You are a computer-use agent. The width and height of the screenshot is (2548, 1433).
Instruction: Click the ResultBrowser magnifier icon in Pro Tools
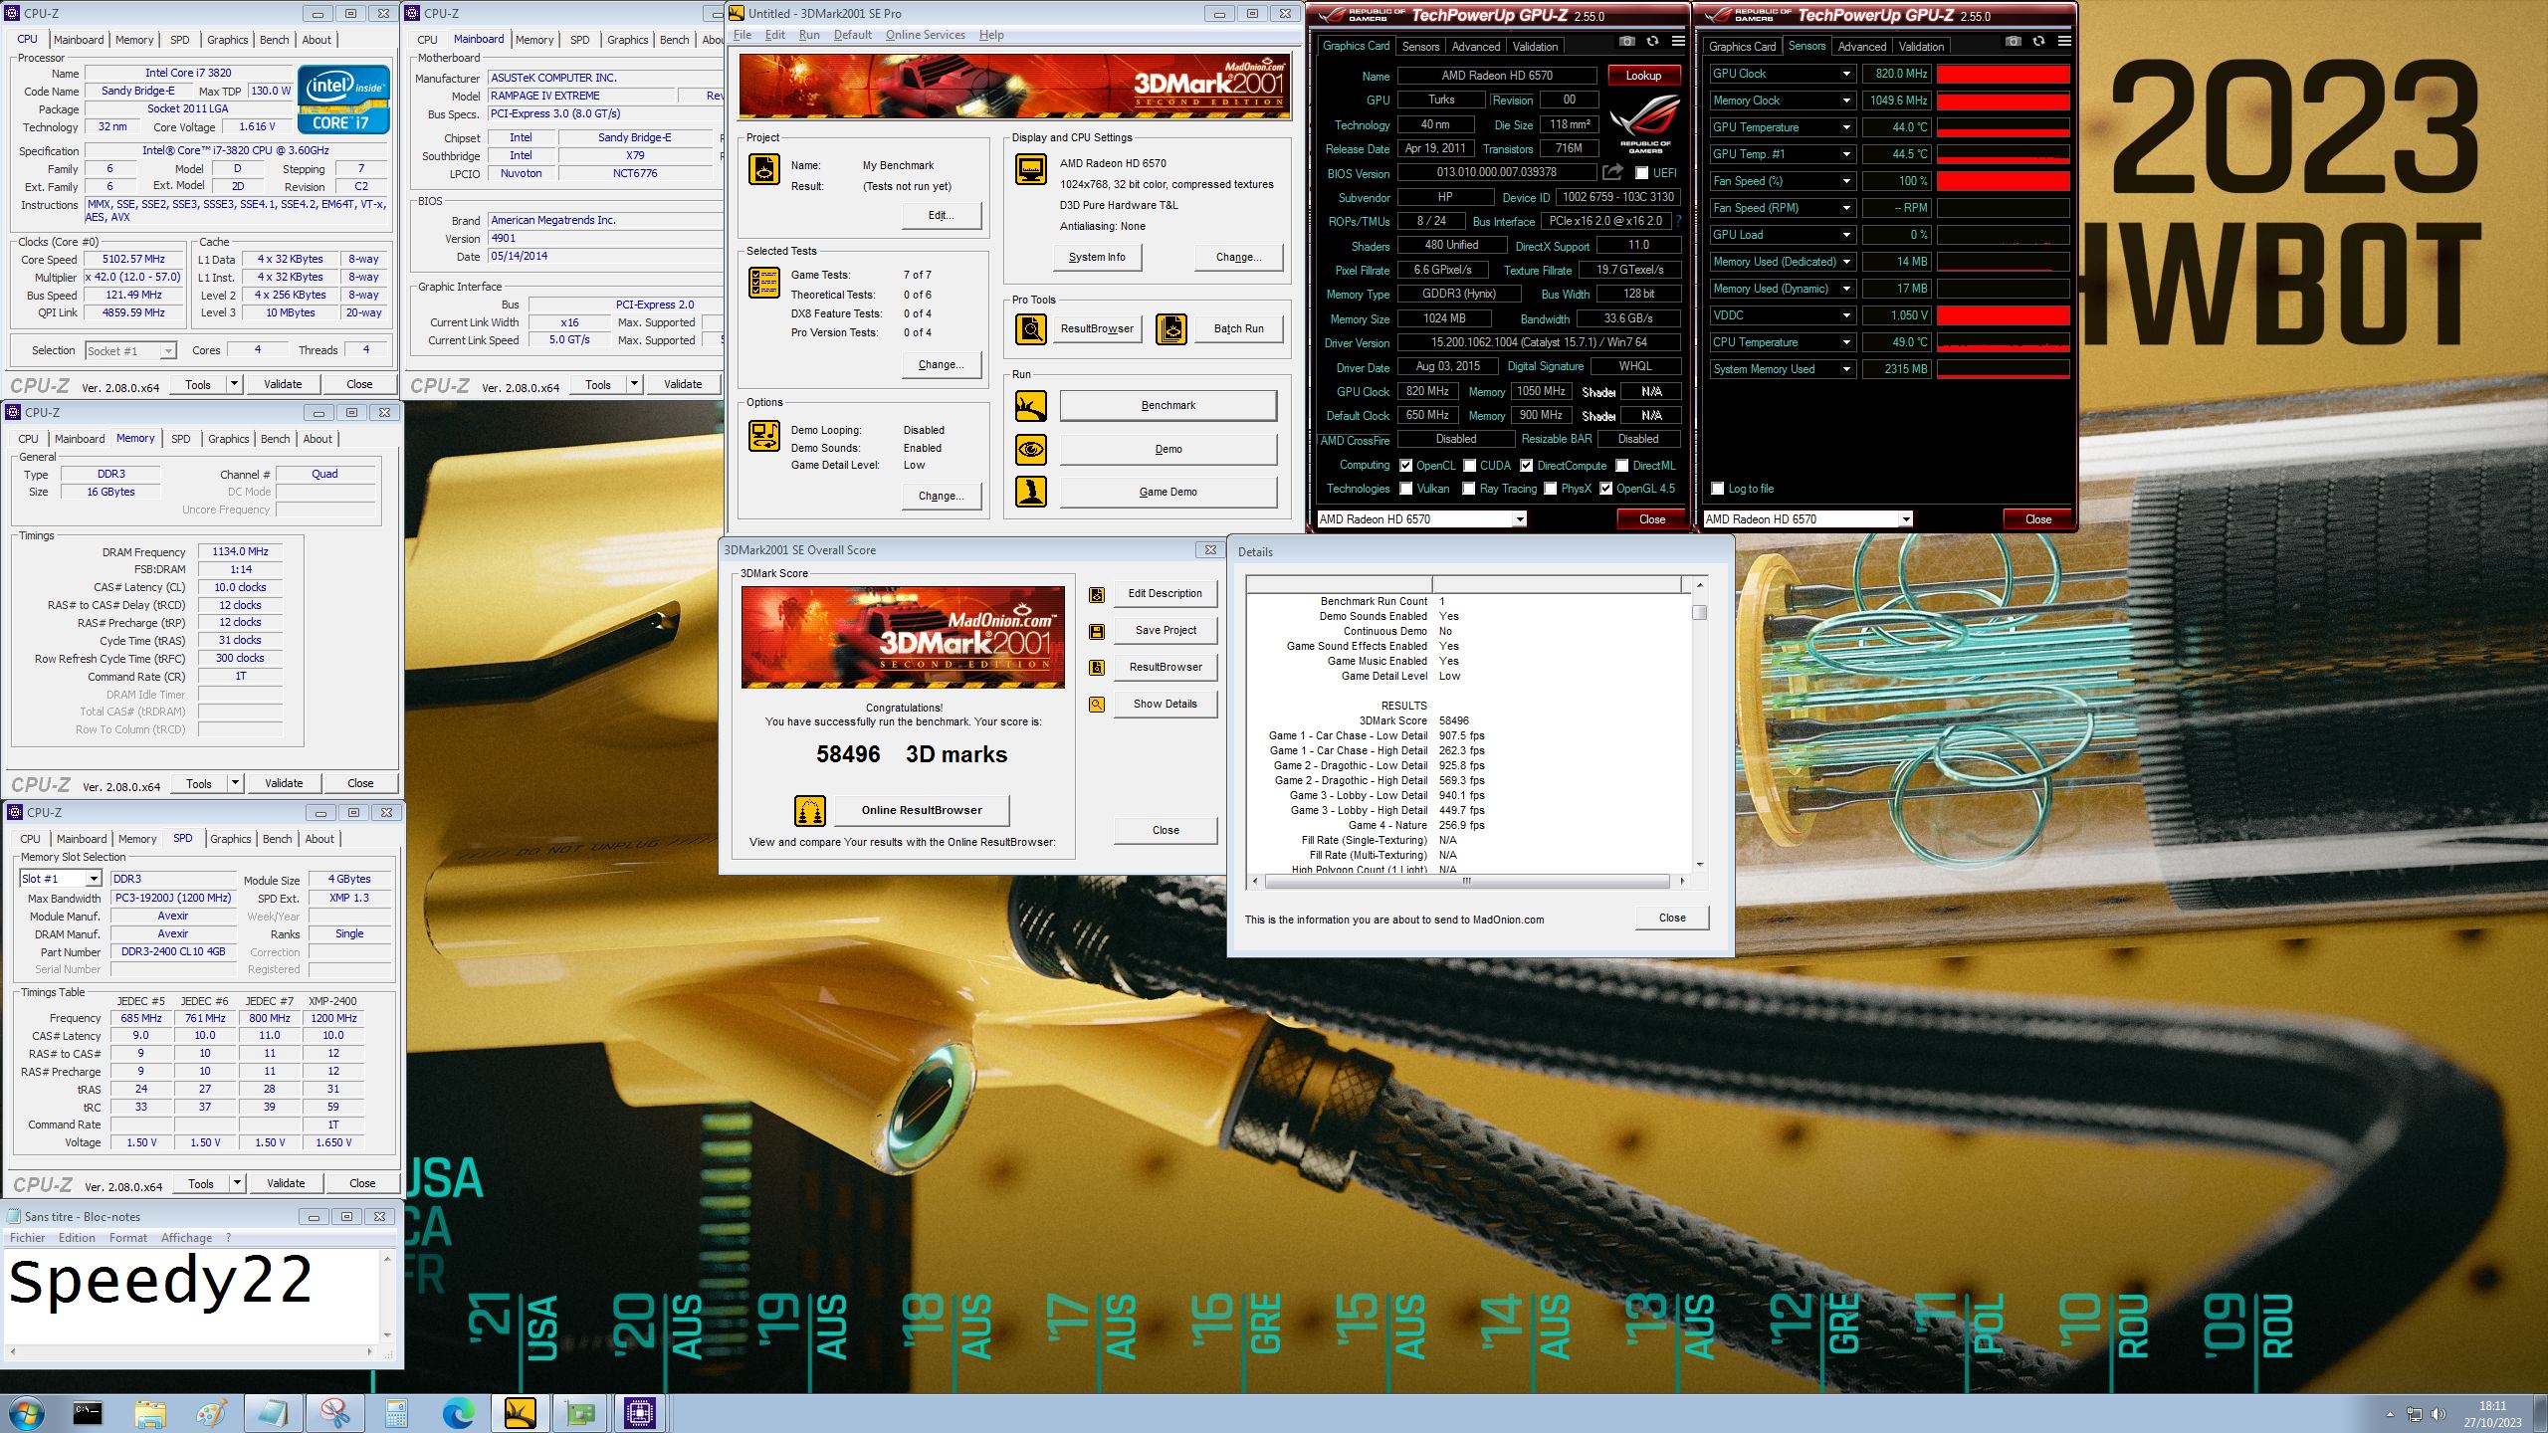pyautogui.click(x=1030, y=328)
